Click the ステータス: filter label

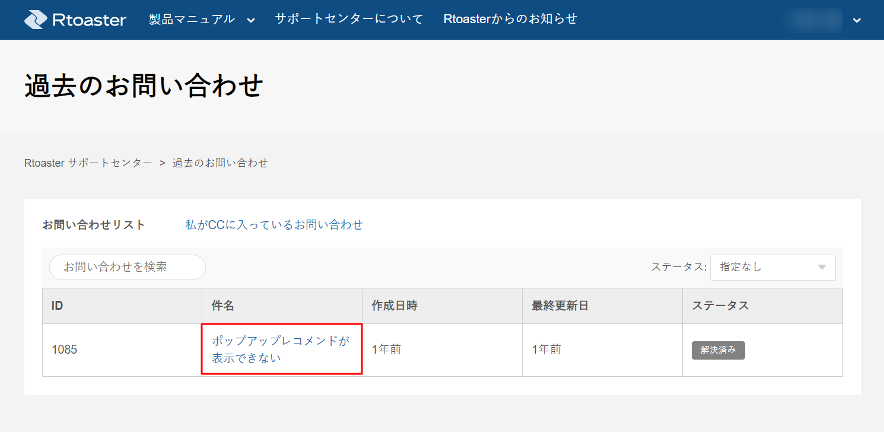pyautogui.click(x=679, y=267)
